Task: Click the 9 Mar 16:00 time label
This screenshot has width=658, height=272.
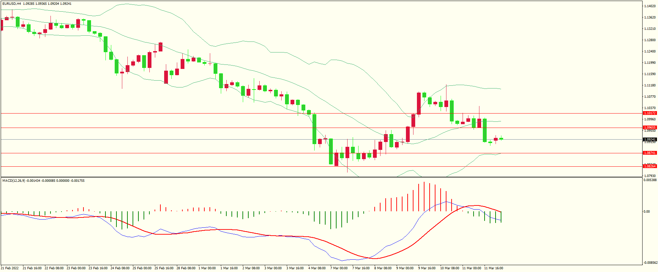Action: point(427,268)
